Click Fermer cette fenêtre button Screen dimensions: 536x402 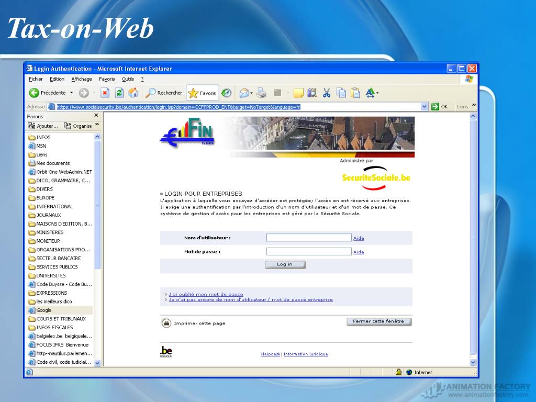click(x=379, y=321)
